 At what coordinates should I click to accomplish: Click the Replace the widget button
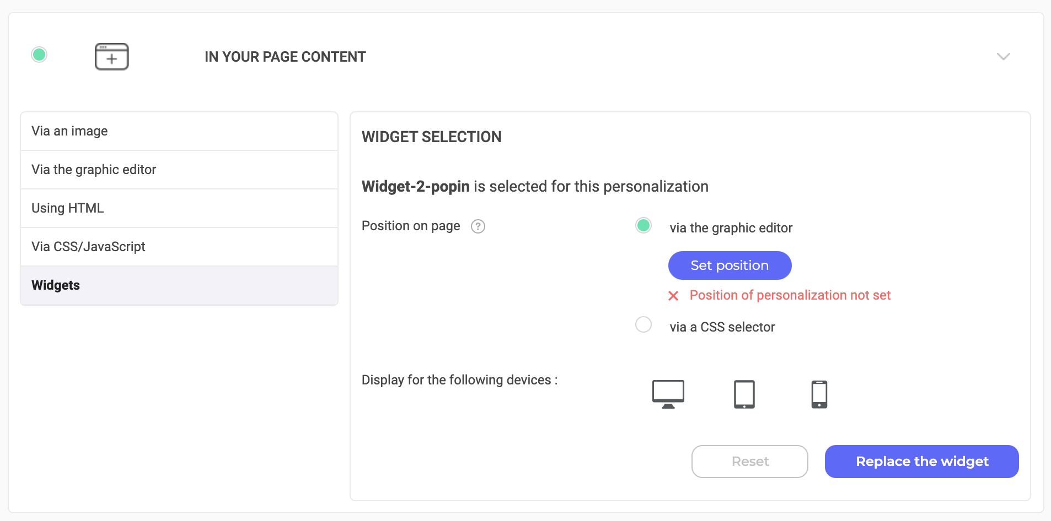(922, 462)
